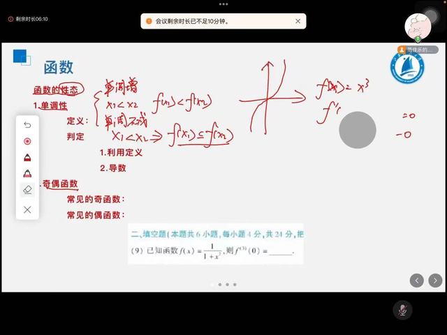This screenshot has width=447, height=335.
Task: Close the annotation toolbar with X
Action: point(27,209)
